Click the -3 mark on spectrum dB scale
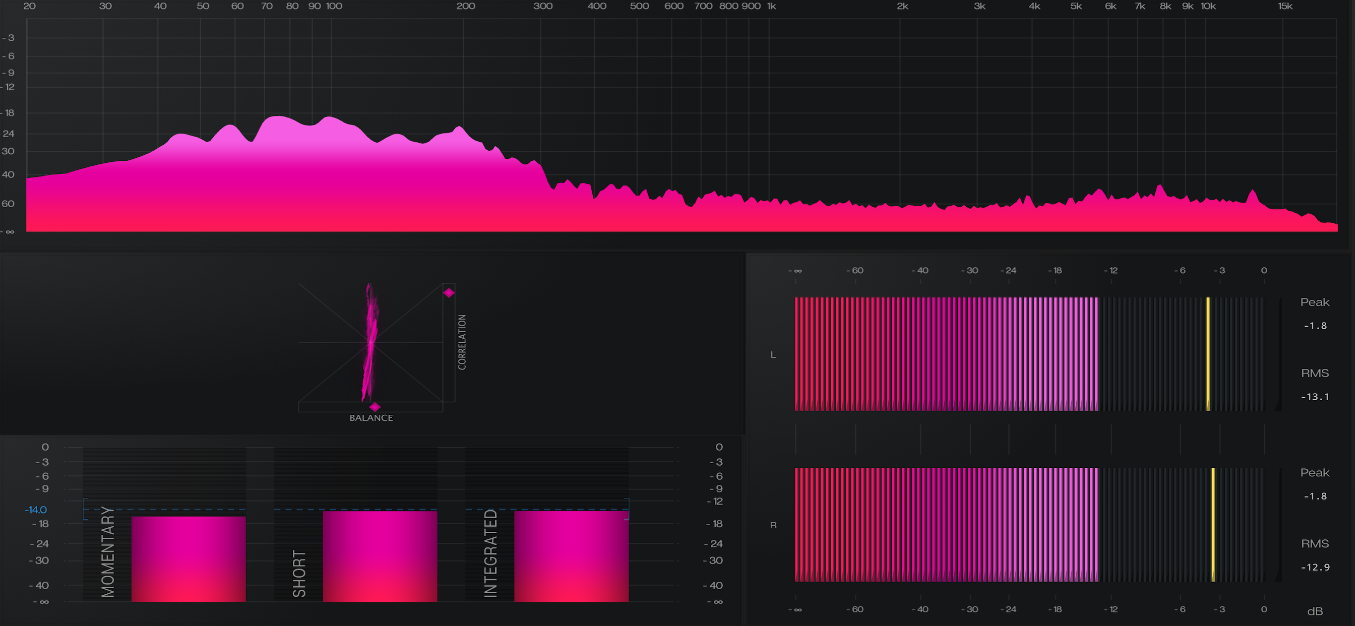This screenshot has height=626, width=1355. [9, 38]
